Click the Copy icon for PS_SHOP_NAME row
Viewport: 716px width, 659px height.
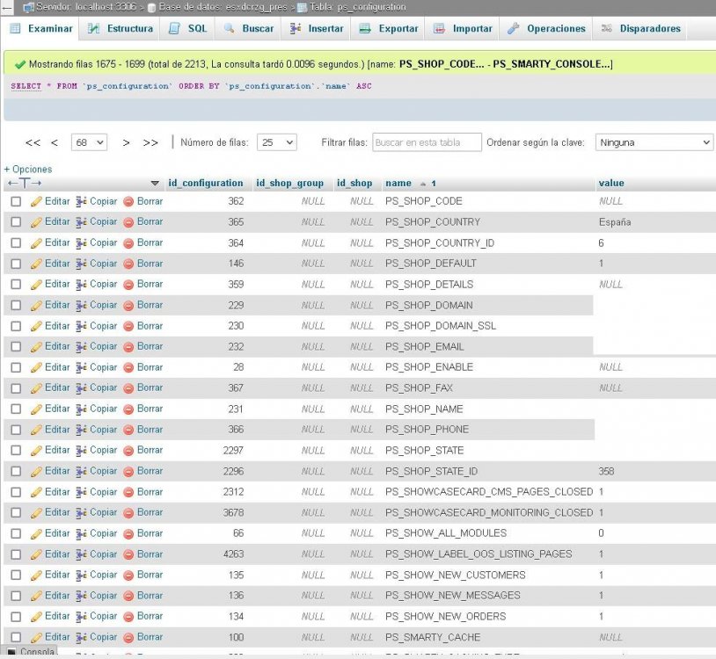click(82, 409)
